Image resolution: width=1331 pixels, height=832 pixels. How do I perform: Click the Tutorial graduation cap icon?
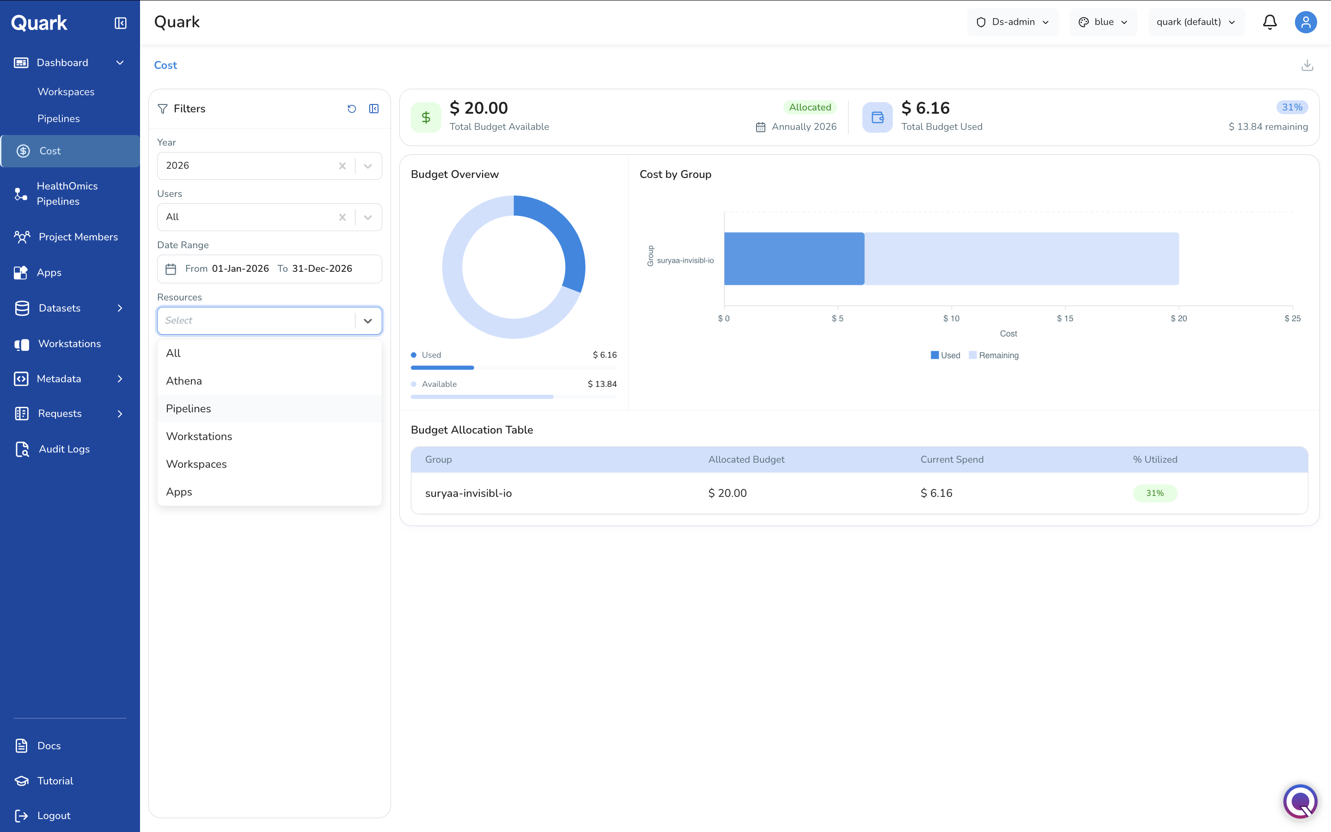tap(21, 781)
